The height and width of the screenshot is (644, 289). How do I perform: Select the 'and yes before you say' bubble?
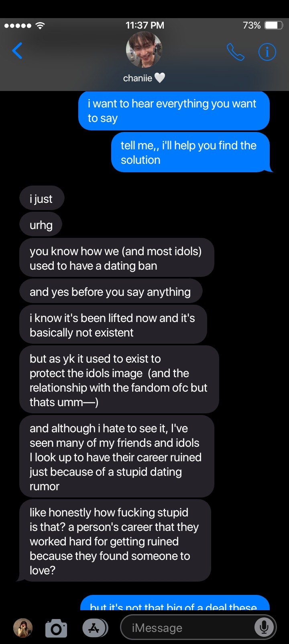[x=111, y=291]
